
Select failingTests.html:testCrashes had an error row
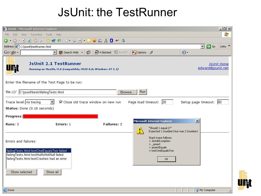click(x=39, y=159)
